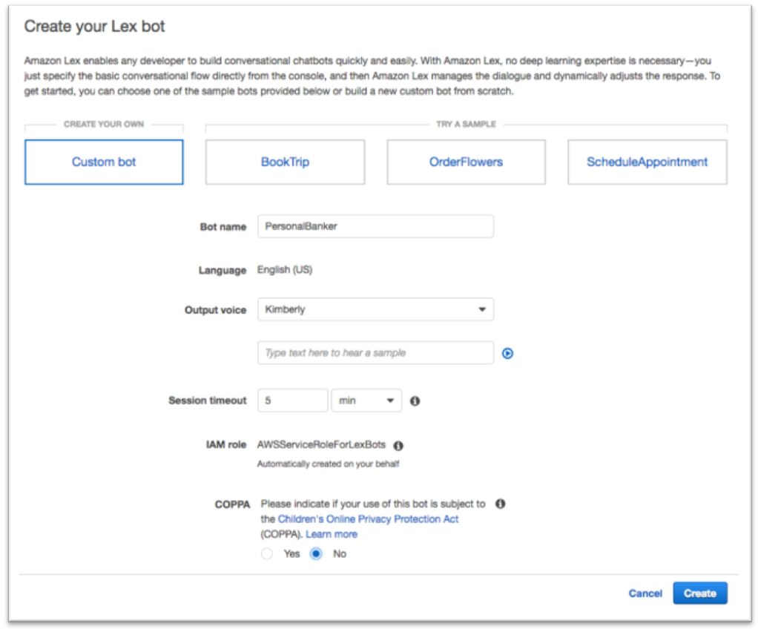
Task: Show info about Session timeout
Action: (415, 401)
